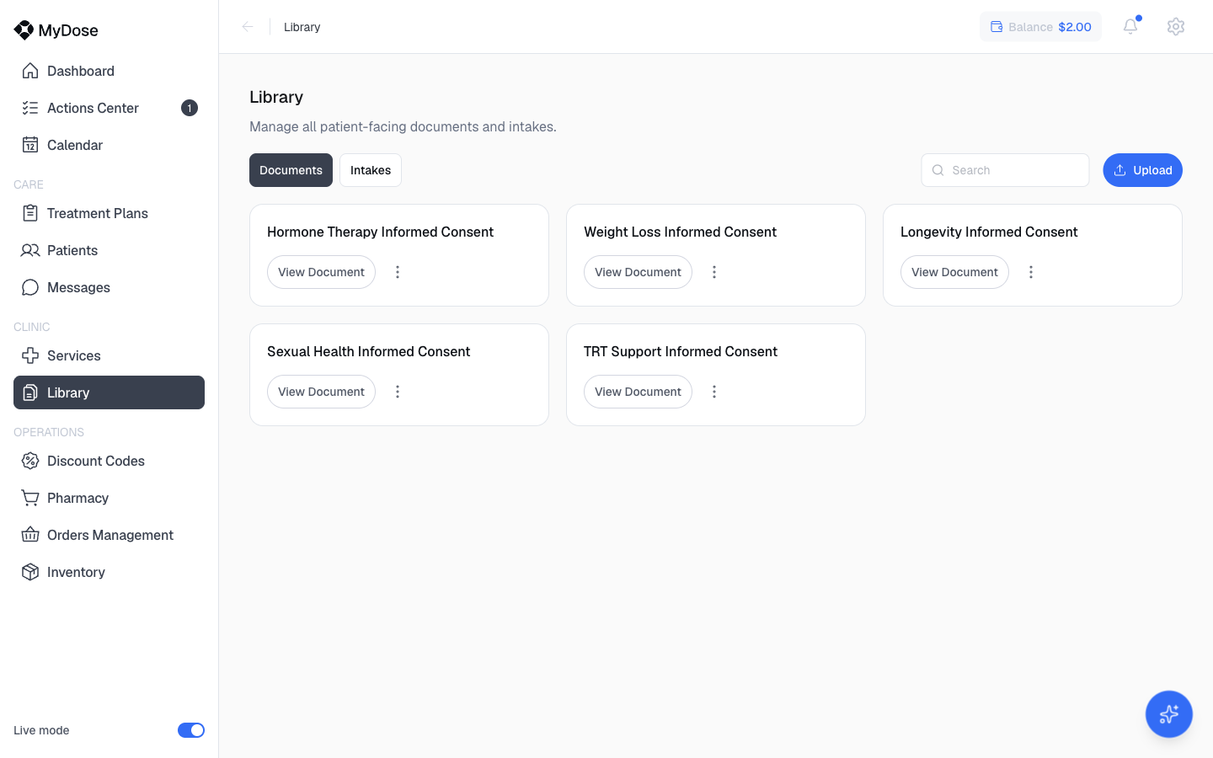Click the Balance $2.00 indicator
This screenshot has width=1213, height=758.
click(x=1040, y=27)
